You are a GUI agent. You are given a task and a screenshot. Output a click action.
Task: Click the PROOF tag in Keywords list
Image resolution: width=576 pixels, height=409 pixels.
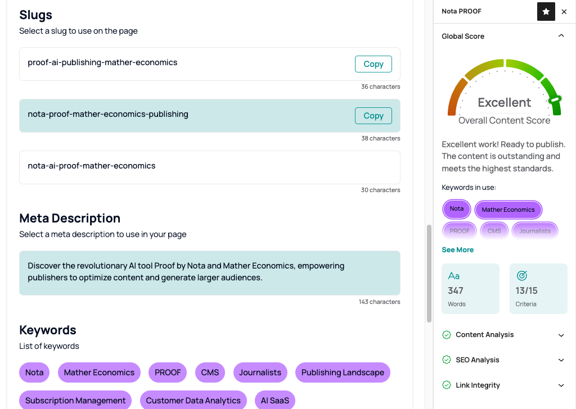(x=168, y=372)
